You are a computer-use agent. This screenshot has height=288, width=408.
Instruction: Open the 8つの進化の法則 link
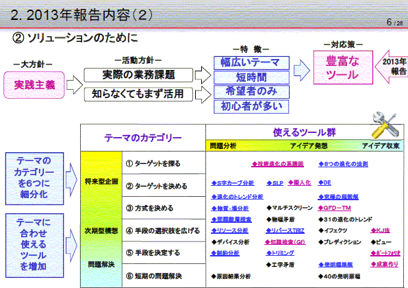pyautogui.click(x=343, y=164)
